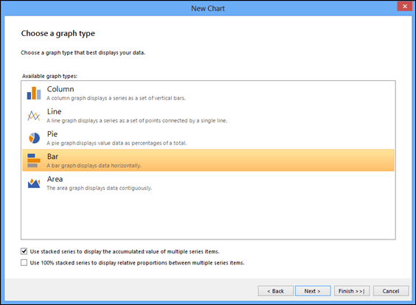Select the Line graph icon
Viewport: 416px width, 305px height.
pyautogui.click(x=34, y=116)
